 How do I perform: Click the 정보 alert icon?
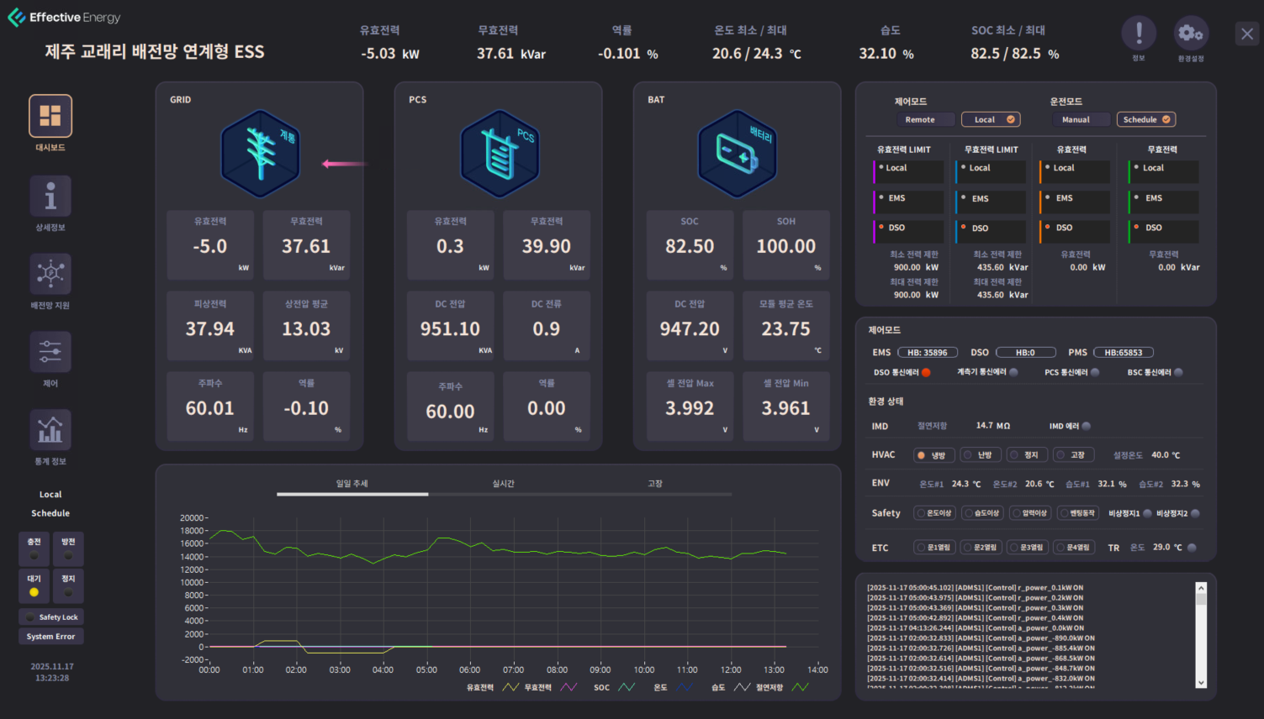point(1139,34)
